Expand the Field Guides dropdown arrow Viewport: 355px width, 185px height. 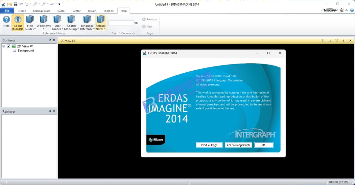click(35, 29)
